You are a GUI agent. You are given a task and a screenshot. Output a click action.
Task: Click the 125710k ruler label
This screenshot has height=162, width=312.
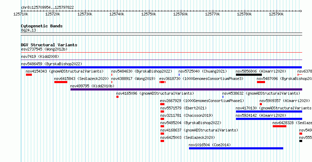coord(21,14)
